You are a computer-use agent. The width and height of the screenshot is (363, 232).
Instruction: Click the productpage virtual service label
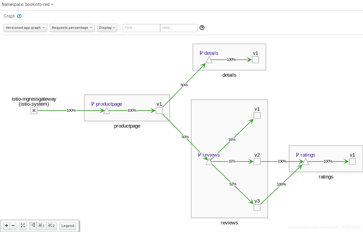point(107,104)
